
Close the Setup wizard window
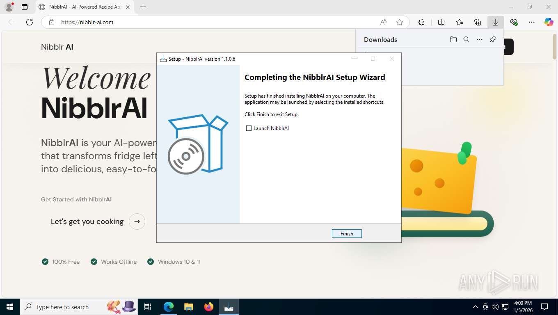(392, 59)
